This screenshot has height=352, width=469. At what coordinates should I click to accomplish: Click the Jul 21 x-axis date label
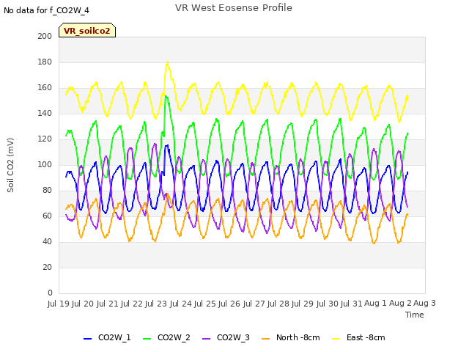click(107, 304)
